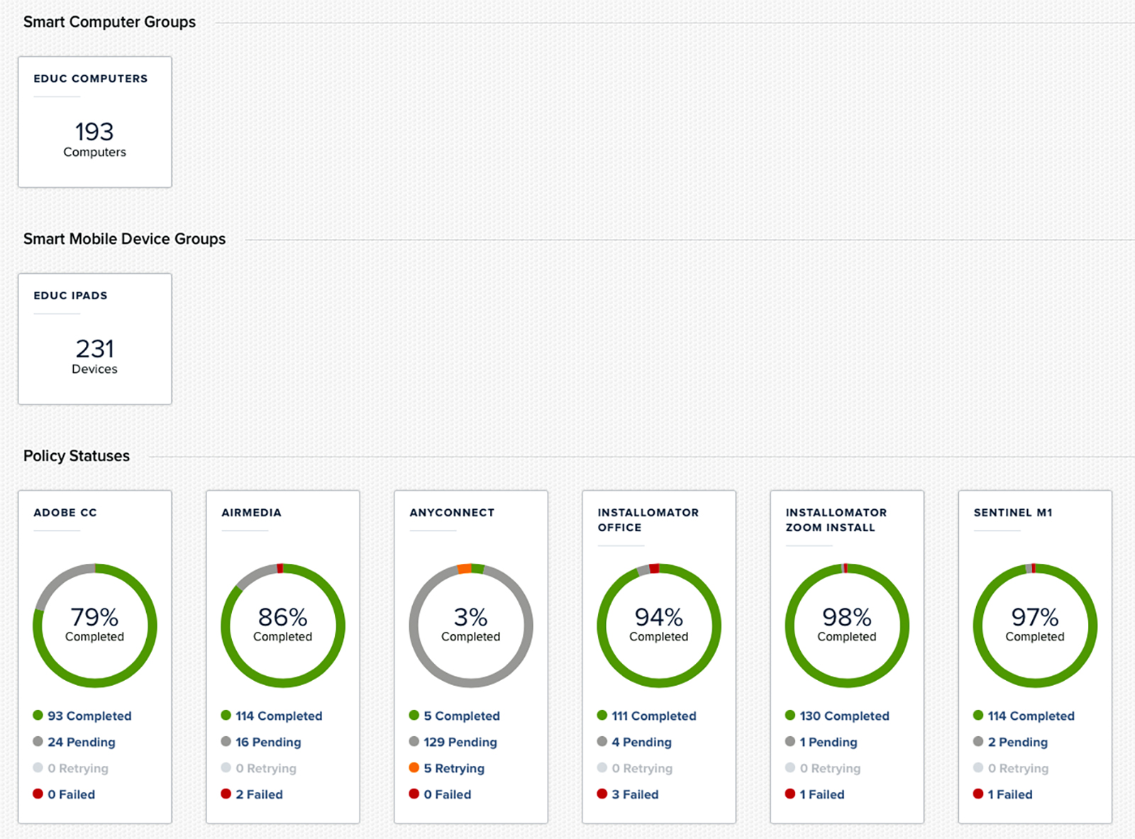Select 0 Retrying under Airmedia

(259, 768)
